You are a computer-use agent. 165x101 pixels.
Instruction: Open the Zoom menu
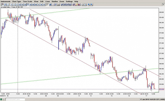(62, 2)
